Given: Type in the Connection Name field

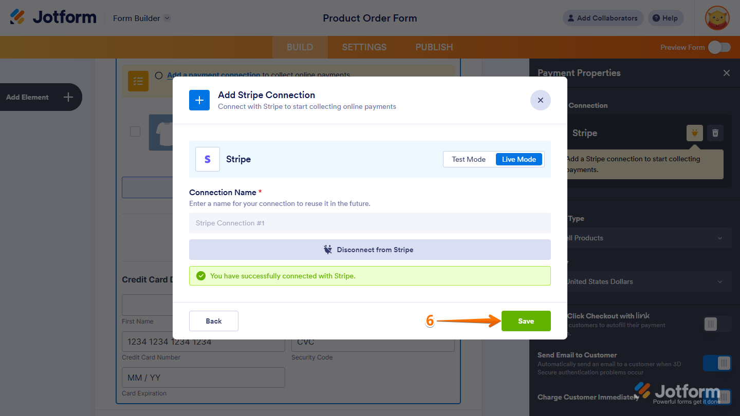Looking at the screenshot, I should (x=369, y=223).
